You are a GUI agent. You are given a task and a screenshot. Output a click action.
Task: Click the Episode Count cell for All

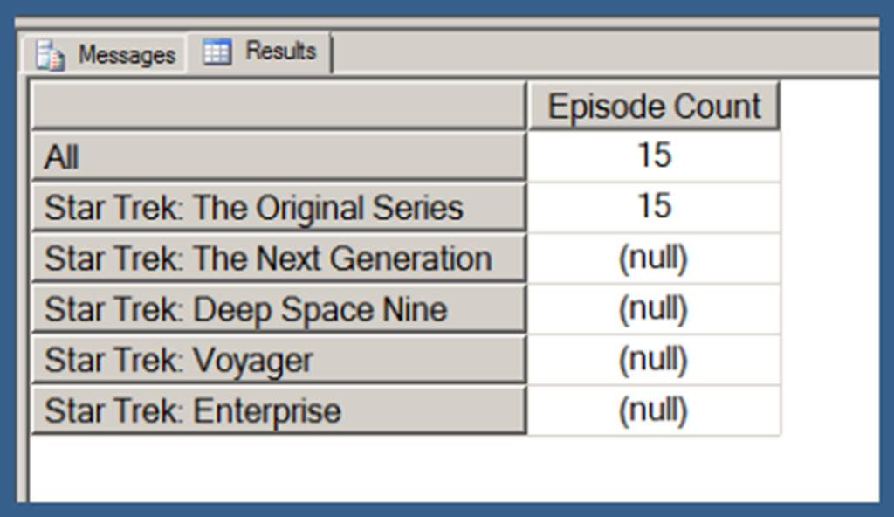(653, 157)
